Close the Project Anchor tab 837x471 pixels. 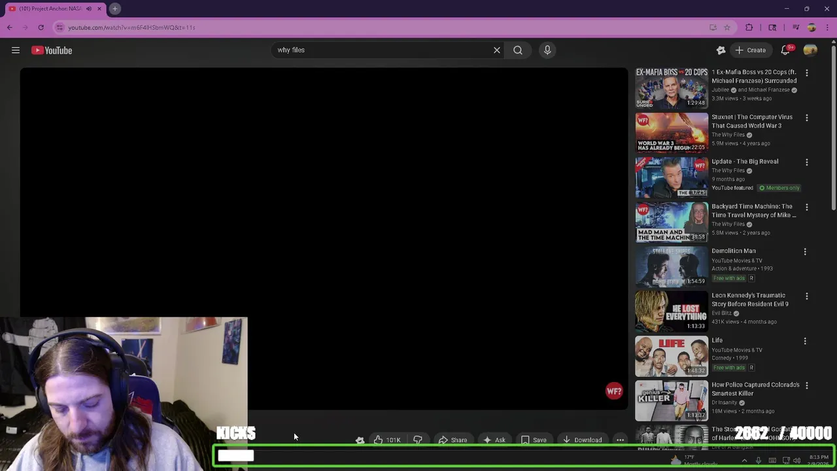point(99,9)
